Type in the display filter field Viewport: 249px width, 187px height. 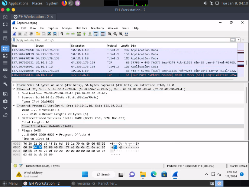(x=111, y=40)
